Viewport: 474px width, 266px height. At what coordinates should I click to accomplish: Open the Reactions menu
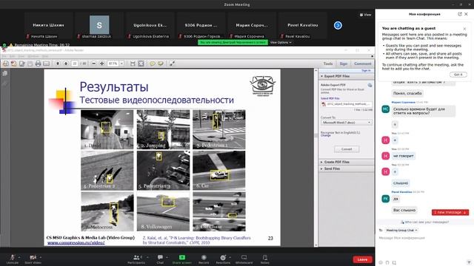(x=223, y=259)
